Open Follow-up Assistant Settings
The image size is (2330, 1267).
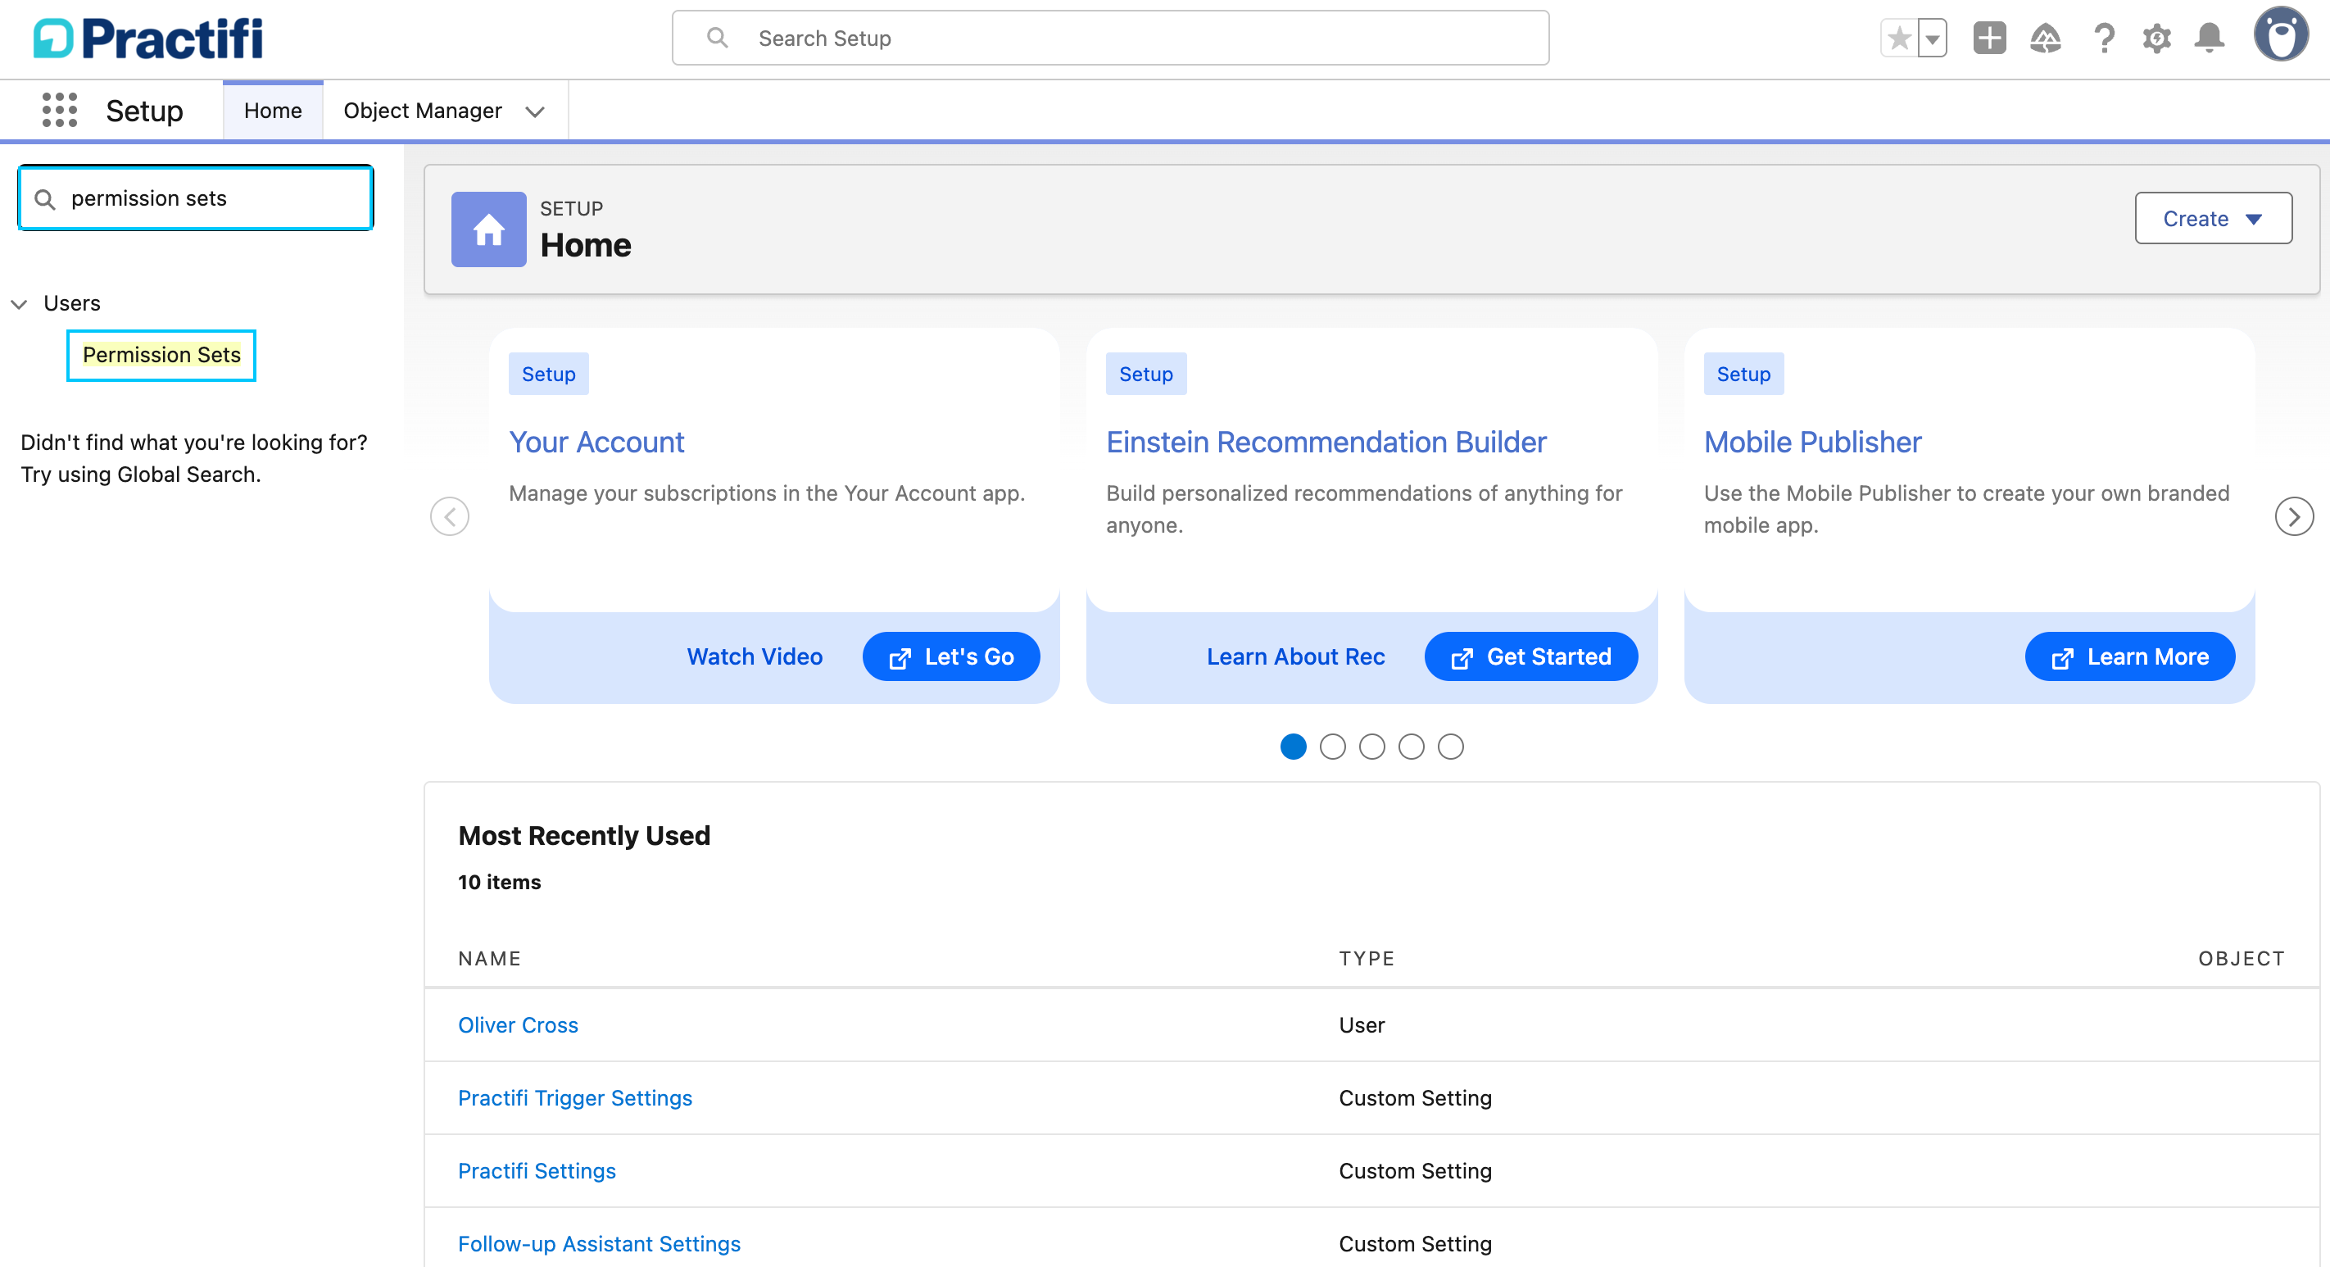tap(599, 1243)
